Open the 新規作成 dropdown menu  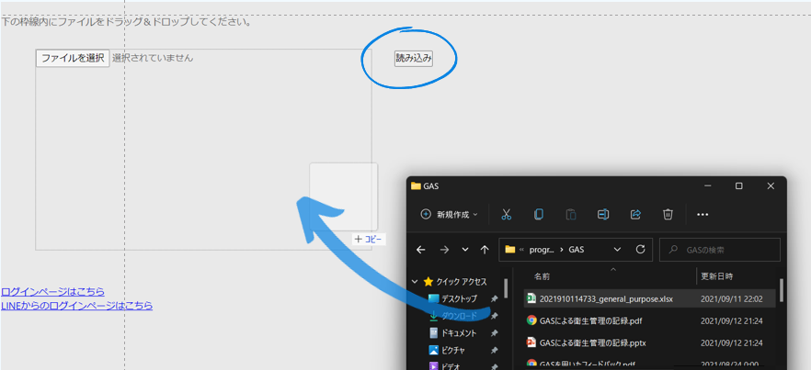click(449, 214)
